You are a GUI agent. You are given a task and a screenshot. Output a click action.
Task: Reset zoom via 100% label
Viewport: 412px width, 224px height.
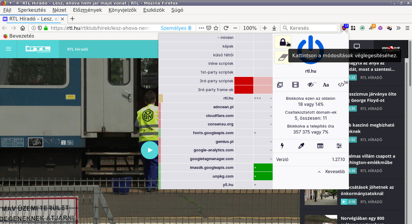(x=250, y=28)
